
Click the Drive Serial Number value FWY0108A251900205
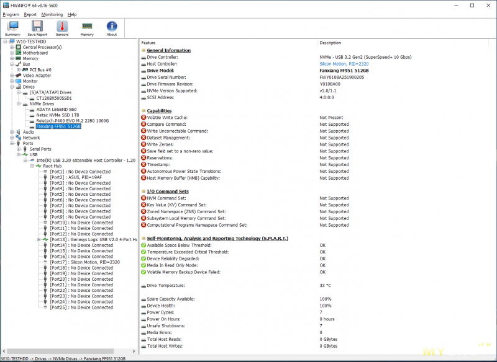(342, 77)
